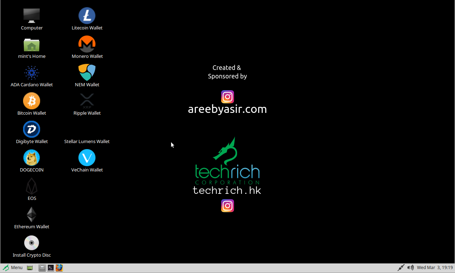
Task: Select the Monero Wallet icon
Action: (87, 44)
